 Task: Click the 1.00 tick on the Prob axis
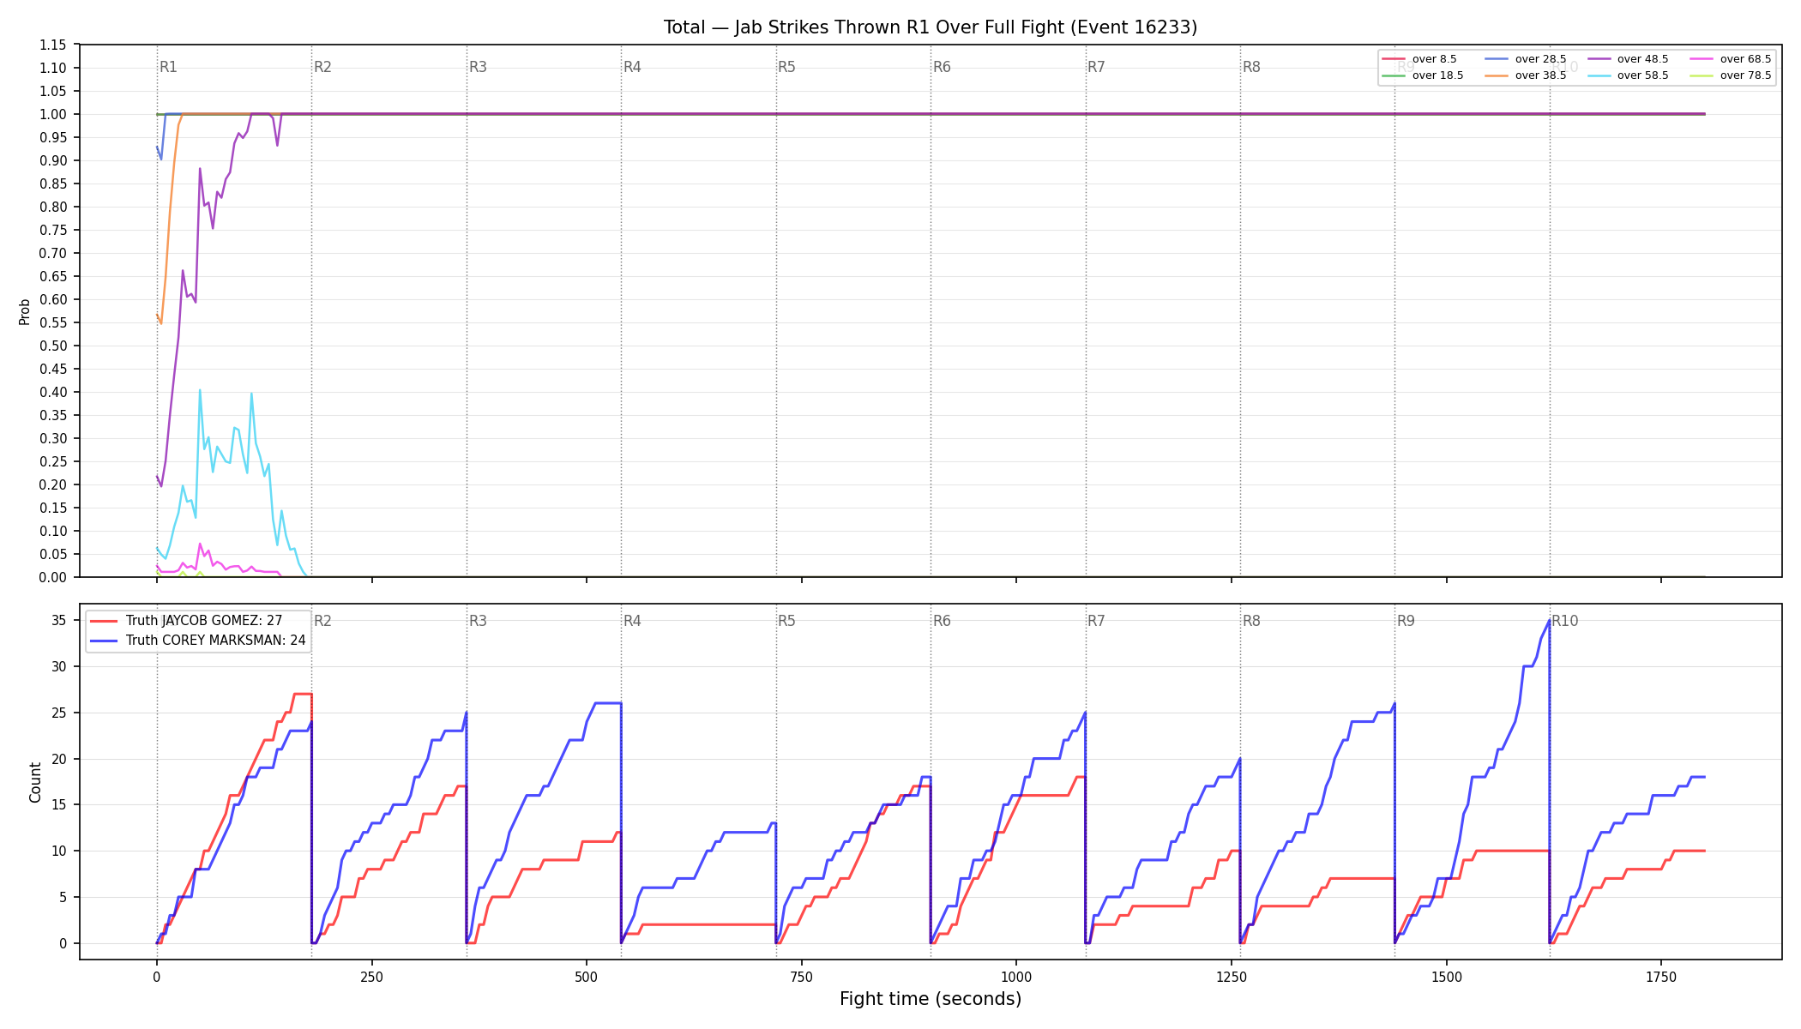(53, 114)
